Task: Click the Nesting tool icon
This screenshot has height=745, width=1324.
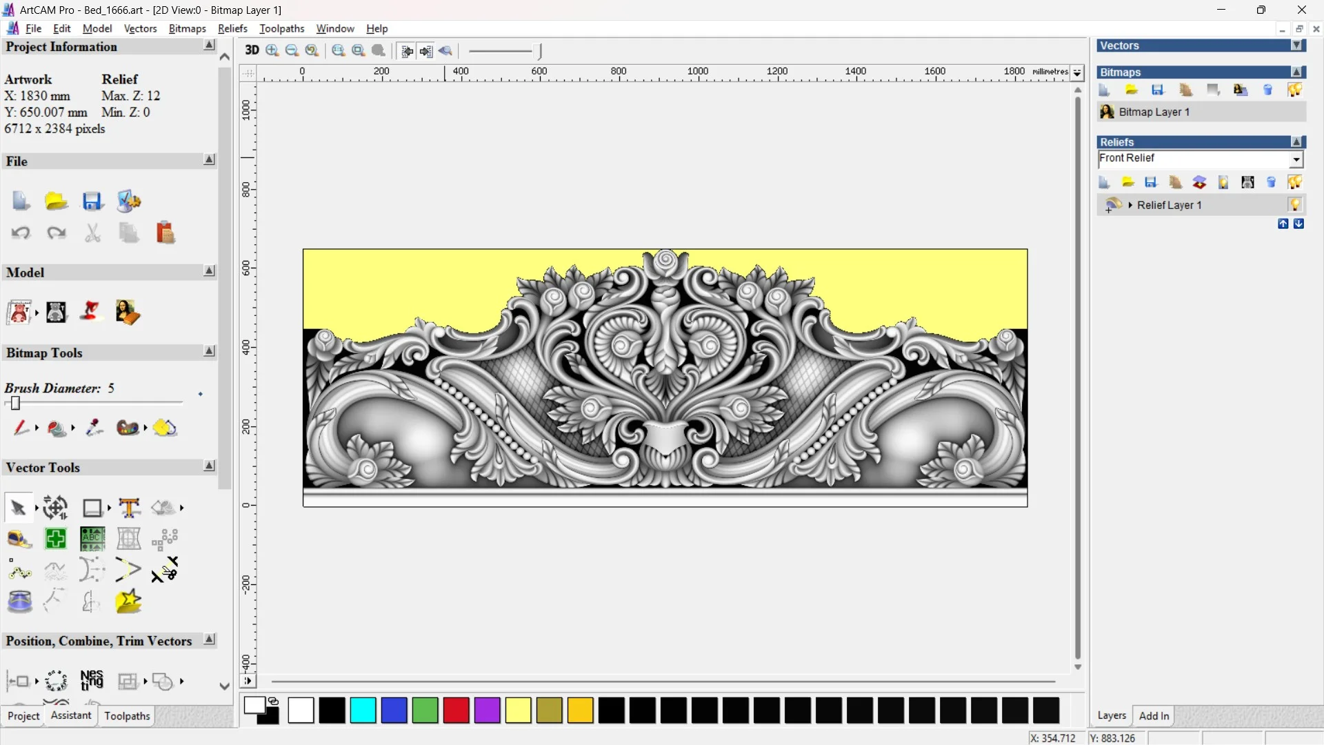Action: 92,681
